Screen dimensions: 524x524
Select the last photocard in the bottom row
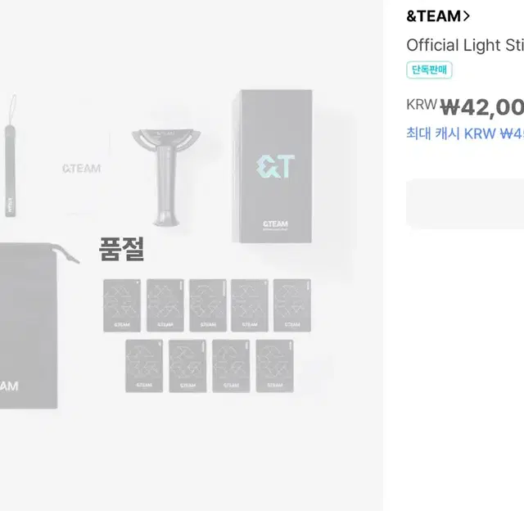coord(274,365)
